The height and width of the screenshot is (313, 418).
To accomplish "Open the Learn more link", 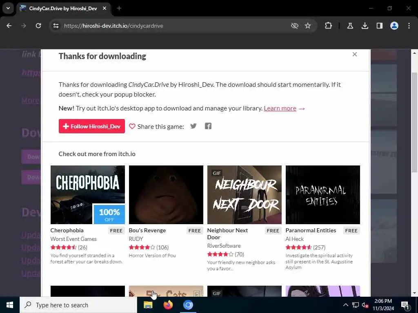I will tap(280, 108).
